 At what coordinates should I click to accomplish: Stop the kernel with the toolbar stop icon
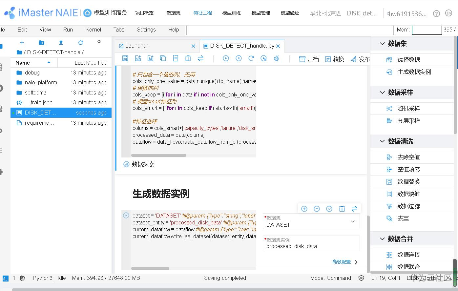click(239, 58)
